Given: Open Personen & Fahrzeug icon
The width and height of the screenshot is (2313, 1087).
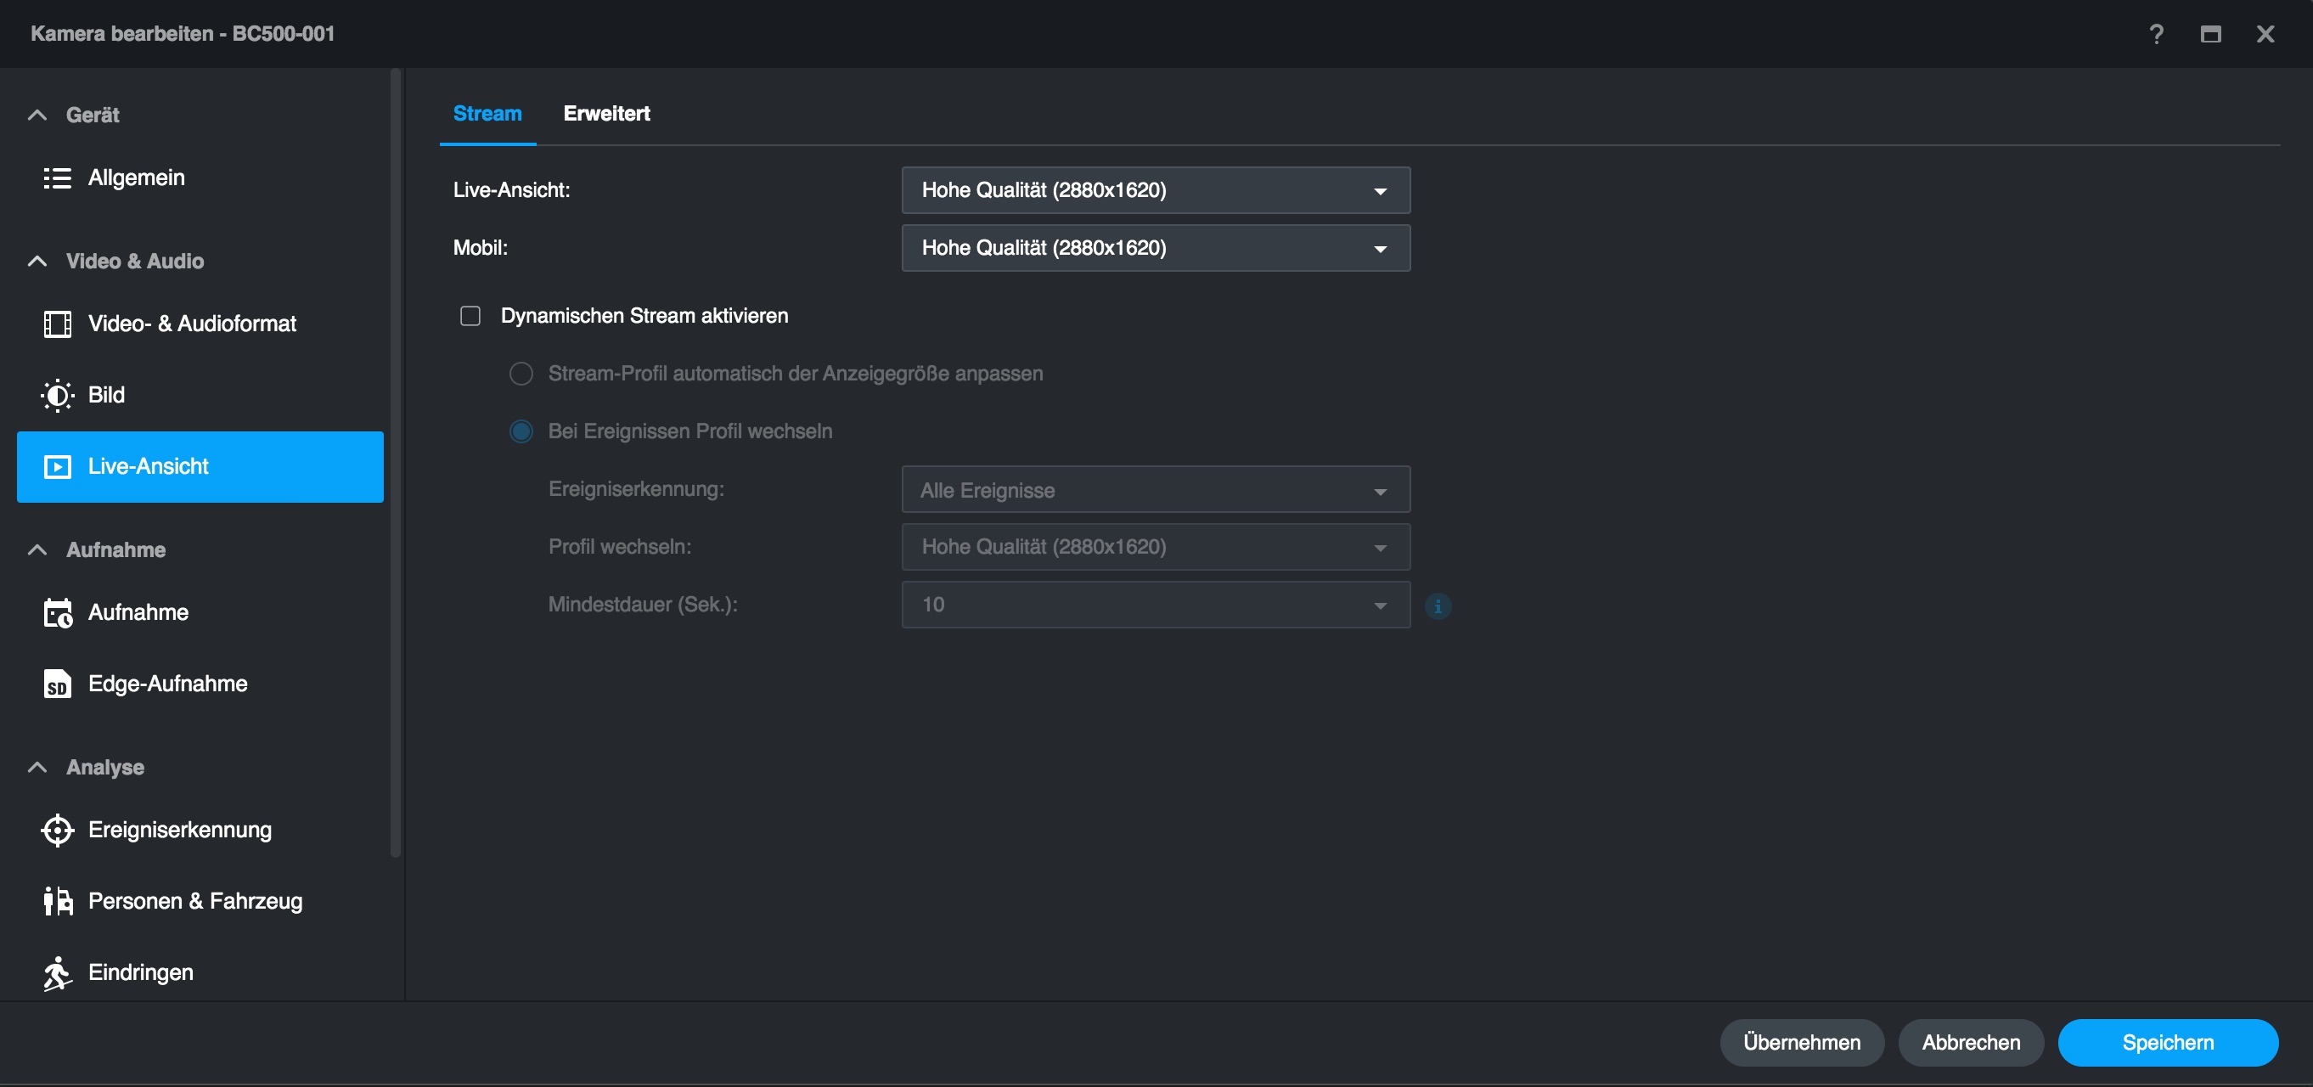Looking at the screenshot, I should [x=58, y=901].
